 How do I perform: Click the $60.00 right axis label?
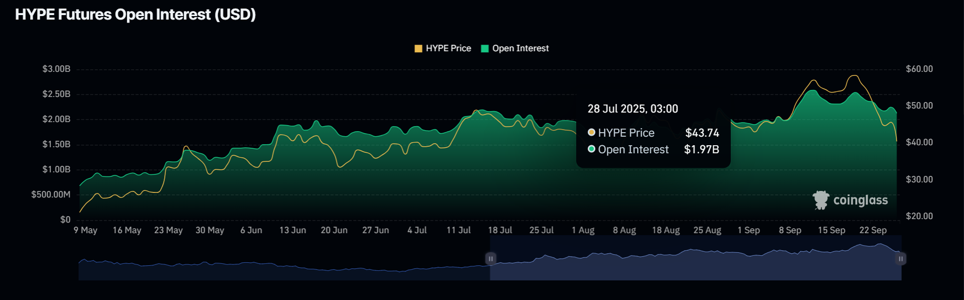pos(919,69)
